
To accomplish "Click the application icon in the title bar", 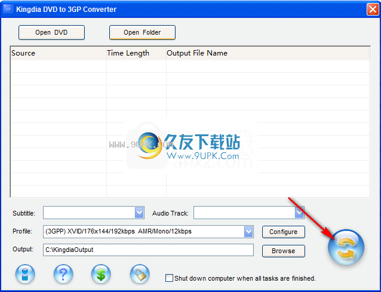I will click(x=8, y=9).
